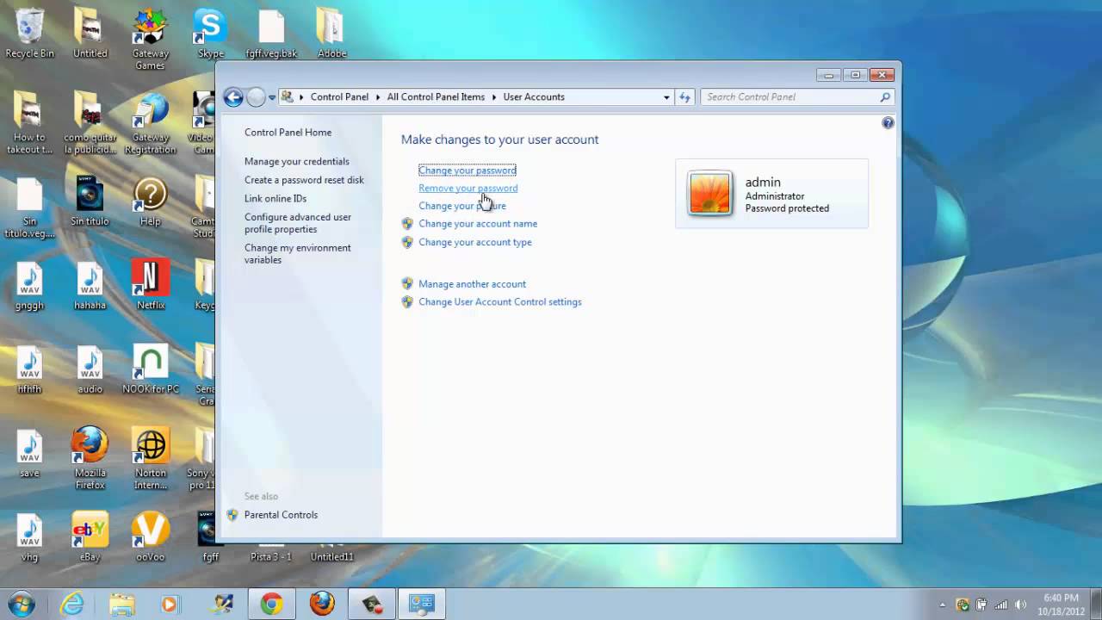
Task: Open the Windows Start menu orb
Action: (x=22, y=604)
